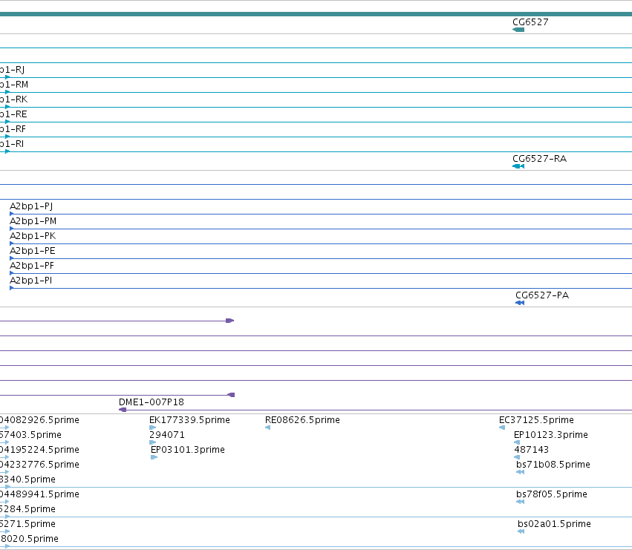Select the 04232776.5prime label
The image size is (632, 550).
(39, 465)
